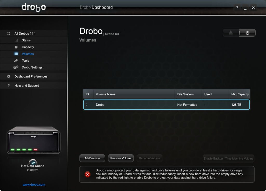Click the Hot Data Cache gauge icon
Image resolution: width=266 pixels, height=191 pixels.
coord(33,161)
